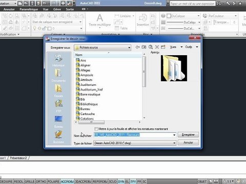Check Mettre à jour la feuille checkbox
The image size is (246, 184).
96,129
